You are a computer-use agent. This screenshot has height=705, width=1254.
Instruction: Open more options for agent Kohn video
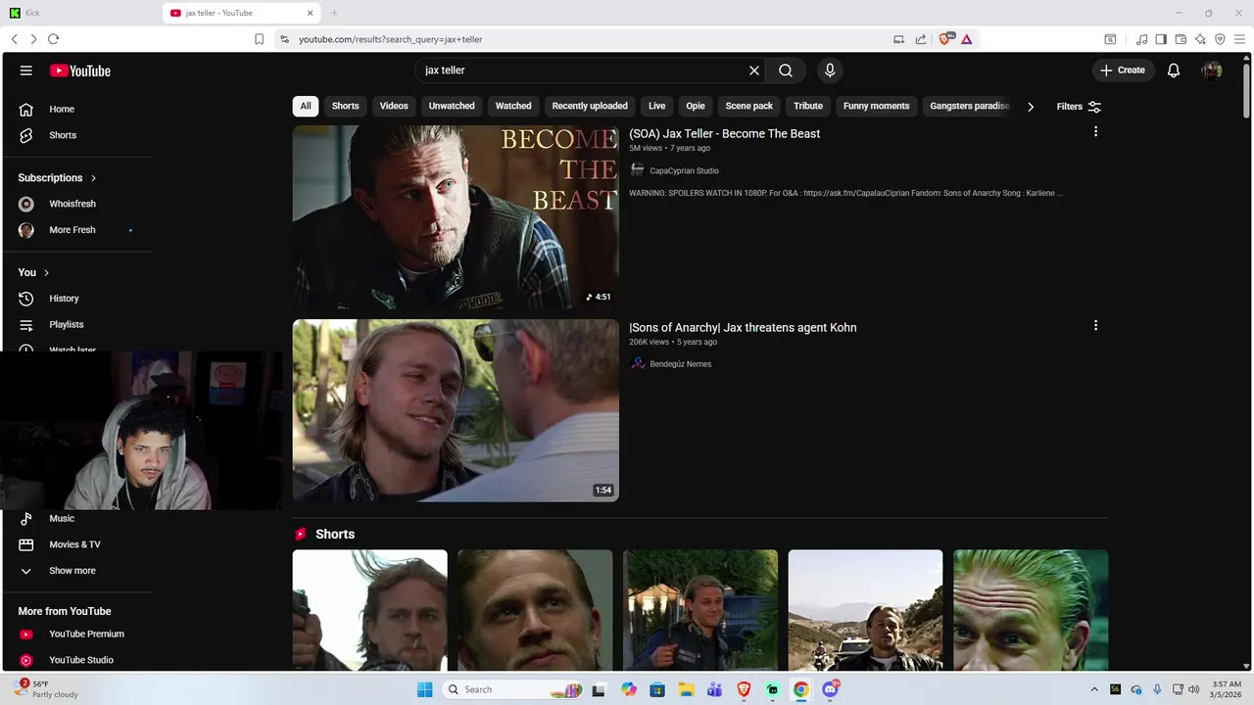click(x=1095, y=325)
